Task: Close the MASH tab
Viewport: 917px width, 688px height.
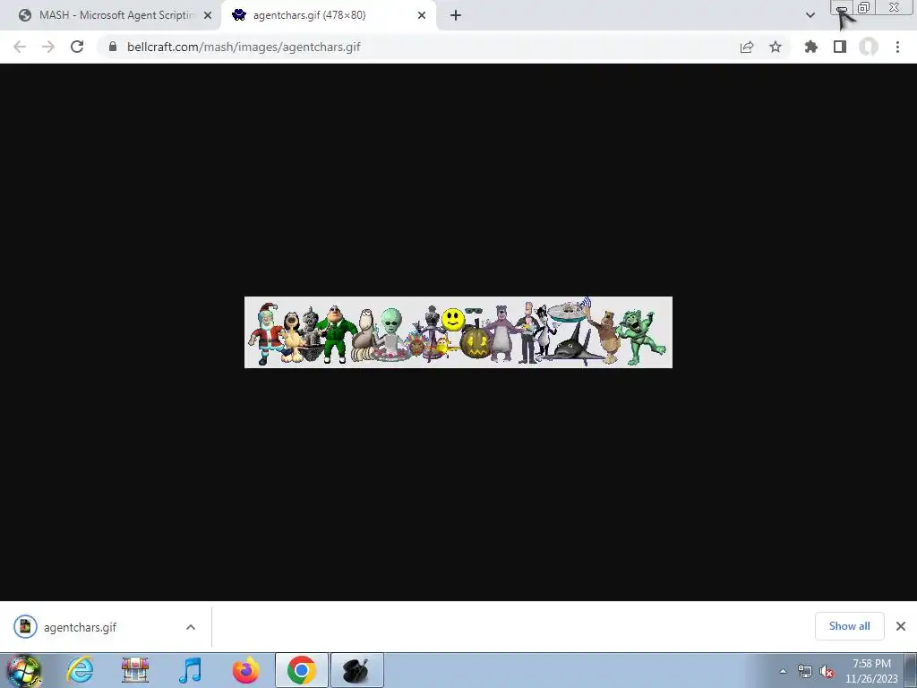Action: (x=208, y=16)
